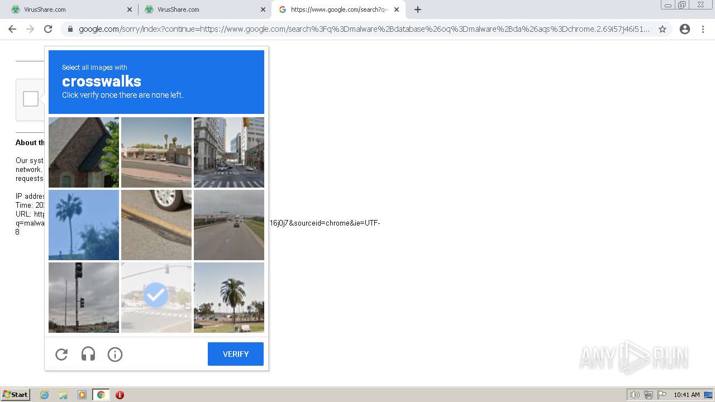The image size is (715, 402).
Task: Reload the CAPTCHA challenge images
Action: pyautogui.click(x=61, y=354)
